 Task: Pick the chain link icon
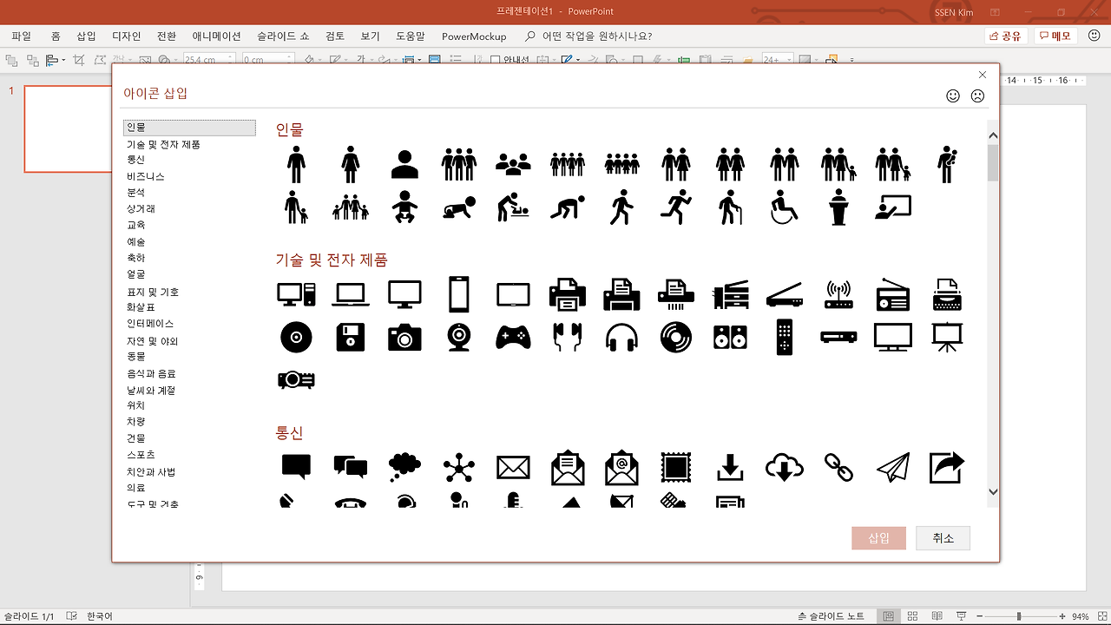coord(838,467)
